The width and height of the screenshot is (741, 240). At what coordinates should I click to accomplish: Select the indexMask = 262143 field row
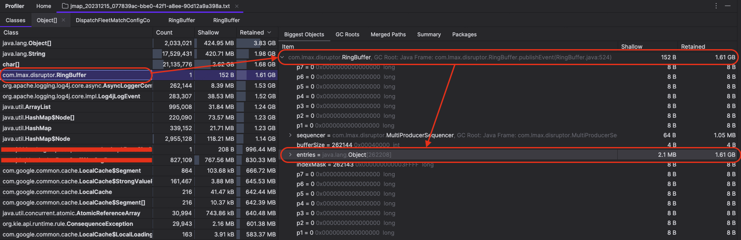(x=509, y=164)
